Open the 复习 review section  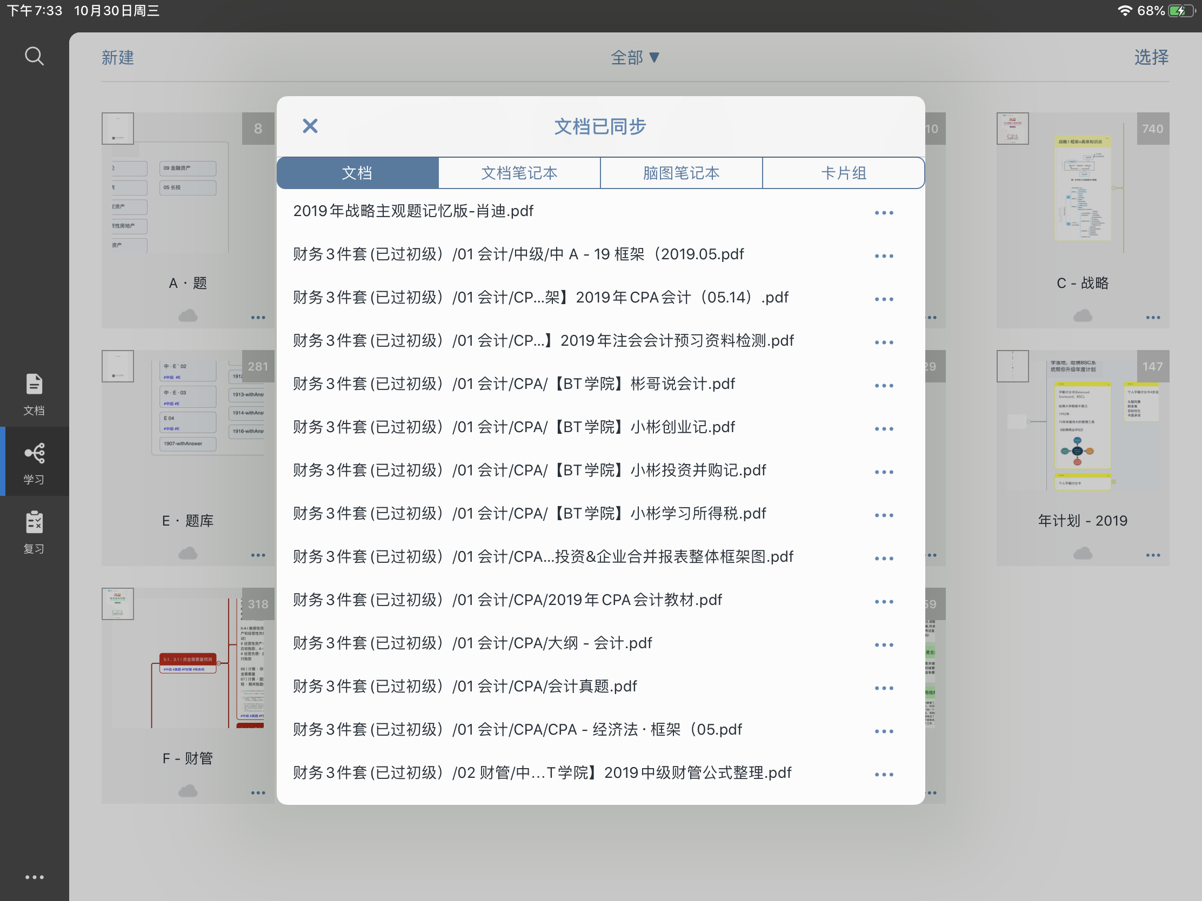pyautogui.click(x=34, y=532)
